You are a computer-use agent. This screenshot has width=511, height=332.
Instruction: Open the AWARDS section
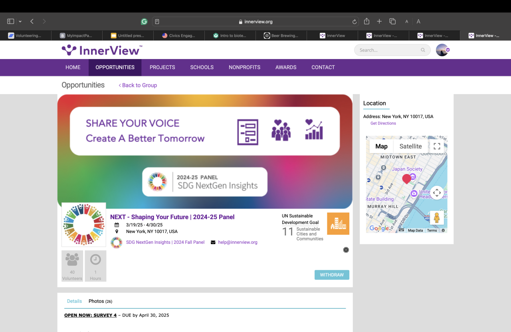(x=286, y=67)
